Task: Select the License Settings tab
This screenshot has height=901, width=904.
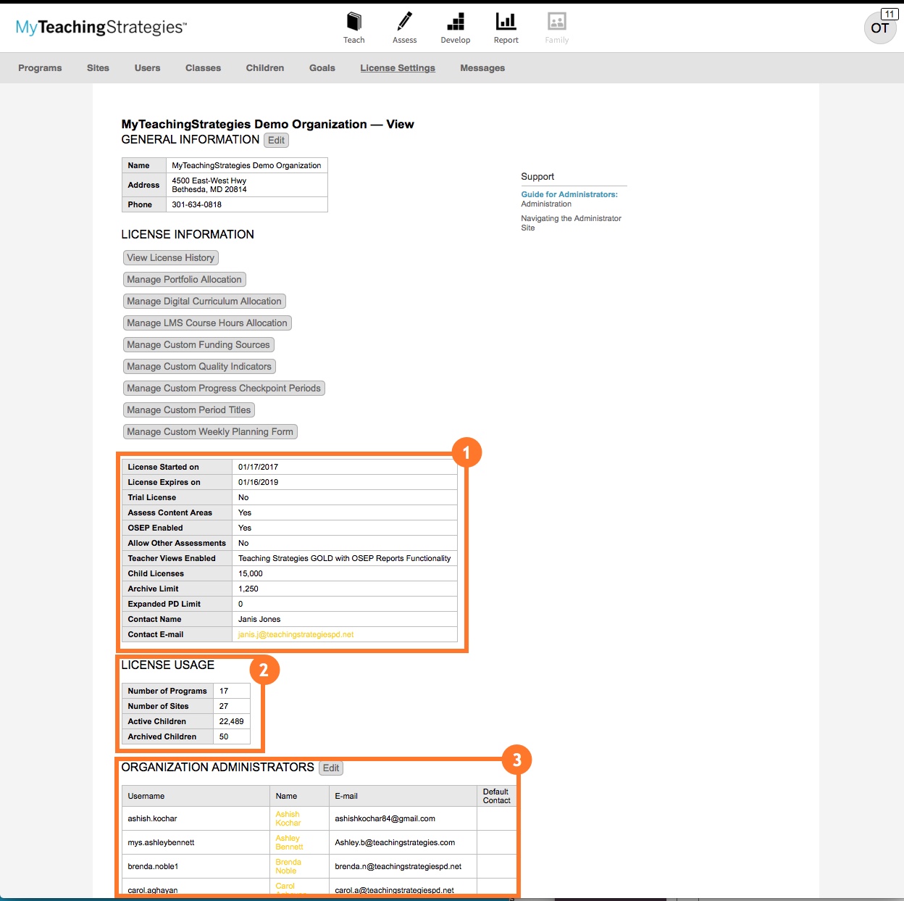Action: coord(398,68)
